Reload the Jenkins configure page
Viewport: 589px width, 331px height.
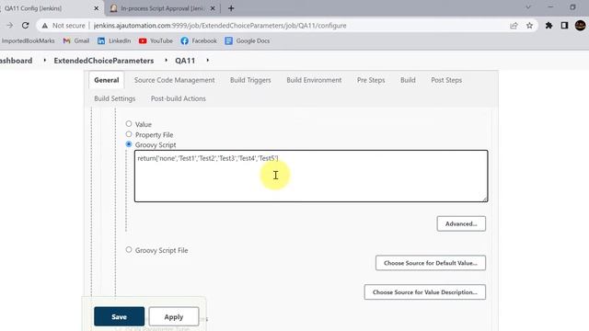point(25,26)
